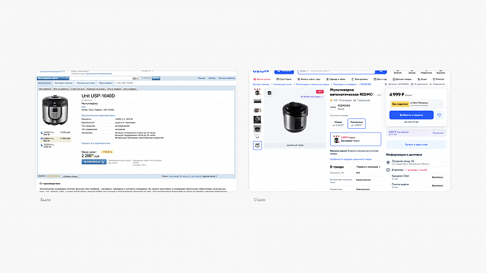Expand the thumbnail gallery with the down chevron

point(258,137)
